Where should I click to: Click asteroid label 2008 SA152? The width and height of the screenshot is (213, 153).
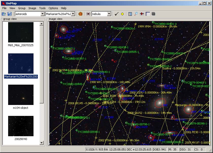[150, 113]
